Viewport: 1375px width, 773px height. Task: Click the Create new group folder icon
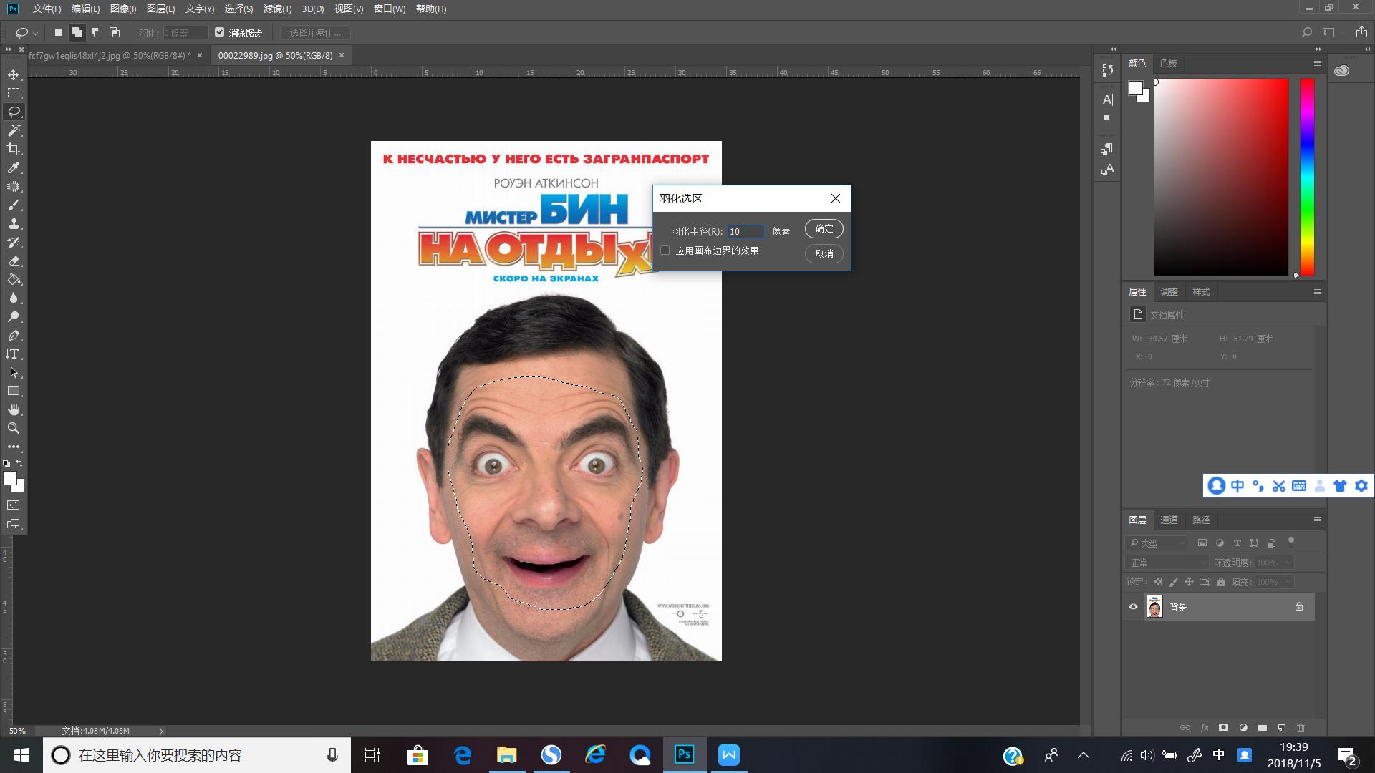click(1262, 727)
